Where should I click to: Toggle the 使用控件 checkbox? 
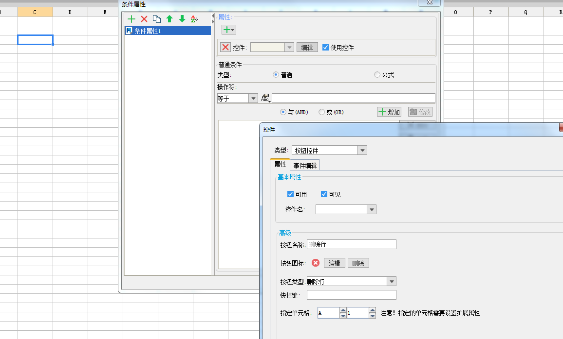tap(325, 47)
